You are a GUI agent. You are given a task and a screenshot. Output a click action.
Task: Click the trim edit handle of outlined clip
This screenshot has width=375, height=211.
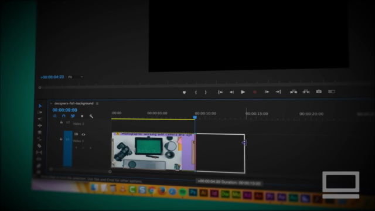tap(244, 143)
